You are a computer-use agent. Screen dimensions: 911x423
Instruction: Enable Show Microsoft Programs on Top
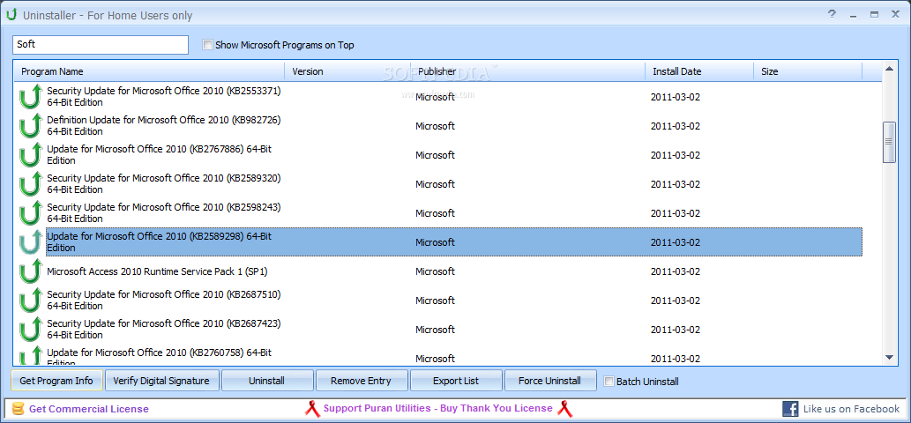coord(207,45)
